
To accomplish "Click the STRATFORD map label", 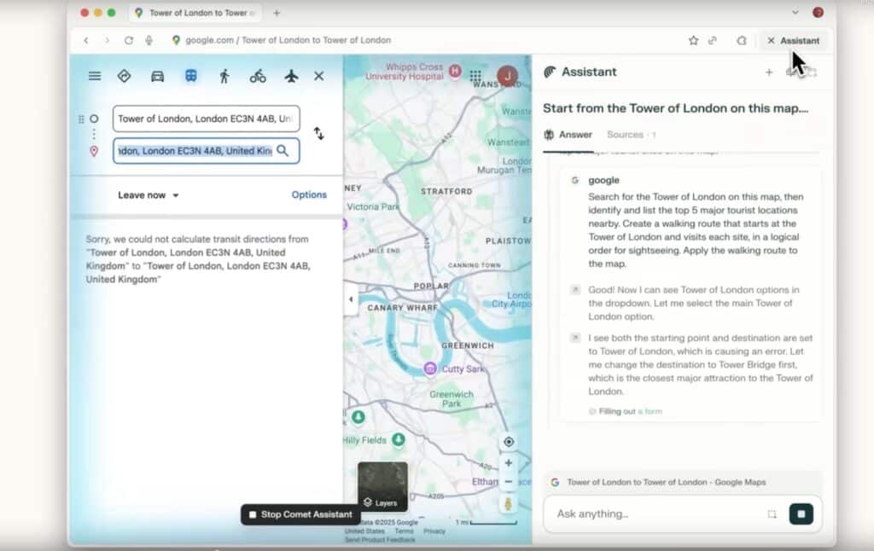I will click(x=446, y=191).
